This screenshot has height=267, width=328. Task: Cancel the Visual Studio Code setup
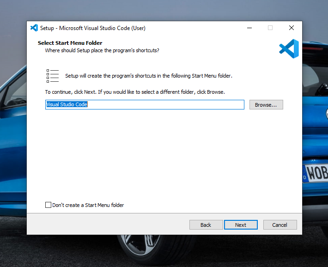(x=279, y=225)
